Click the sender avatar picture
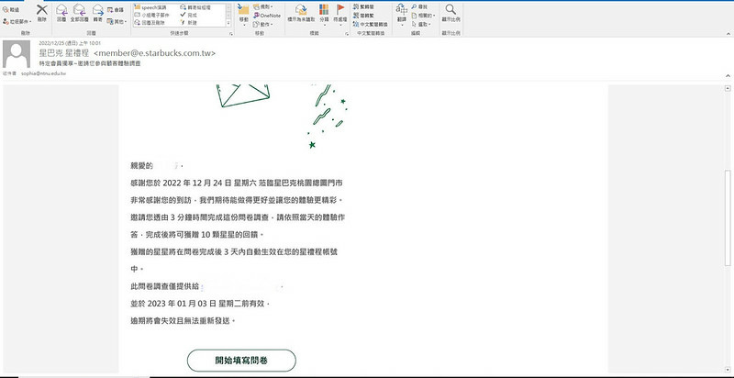 (17, 54)
